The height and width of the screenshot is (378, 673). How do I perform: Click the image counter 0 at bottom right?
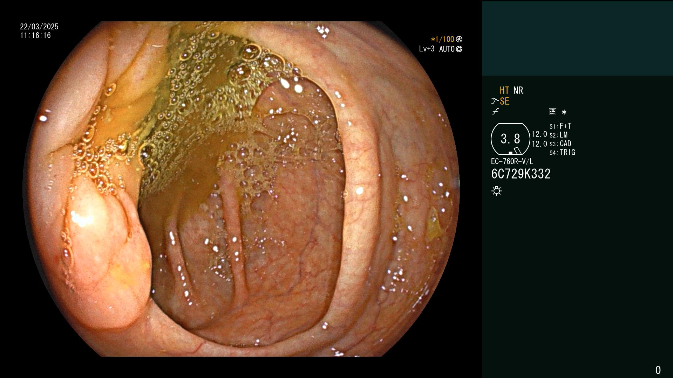pyautogui.click(x=658, y=370)
